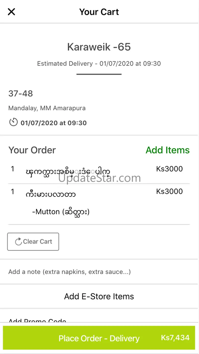The height and width of the screenshot is (354, 199).
Task: Tap the quantity of the first order item
Action: (13, 169)
